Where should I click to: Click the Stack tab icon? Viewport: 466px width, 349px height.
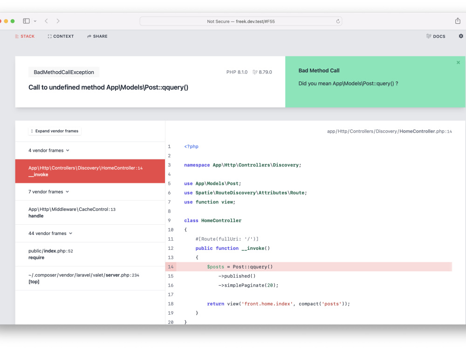click(x=17, y=36)
